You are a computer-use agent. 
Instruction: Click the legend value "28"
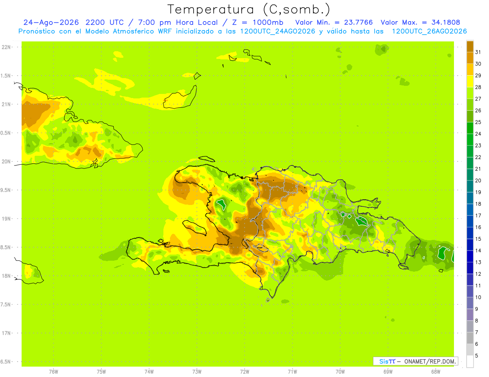click(x=478, y=87)
